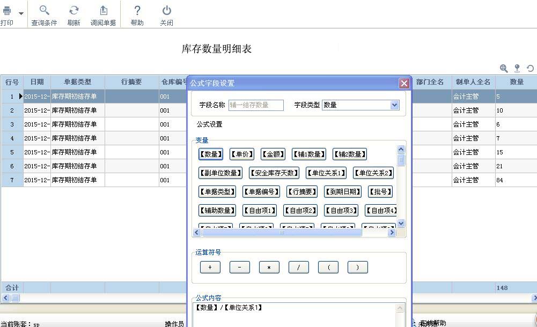537x327 pixels.
Task: Click the zoom magnifier icon above the table
Action: 504,68
